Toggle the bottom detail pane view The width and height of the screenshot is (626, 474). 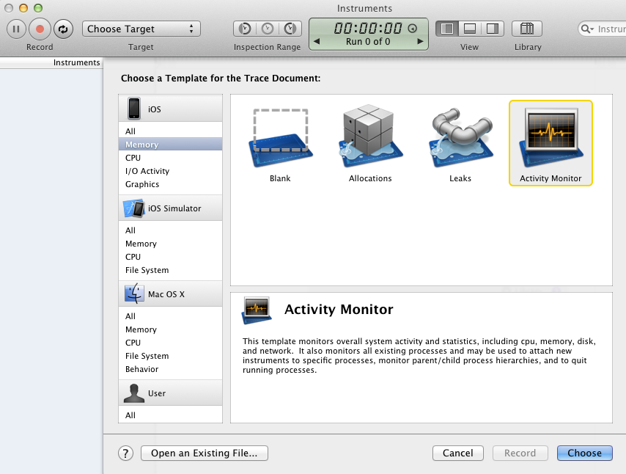coord(470,29)
